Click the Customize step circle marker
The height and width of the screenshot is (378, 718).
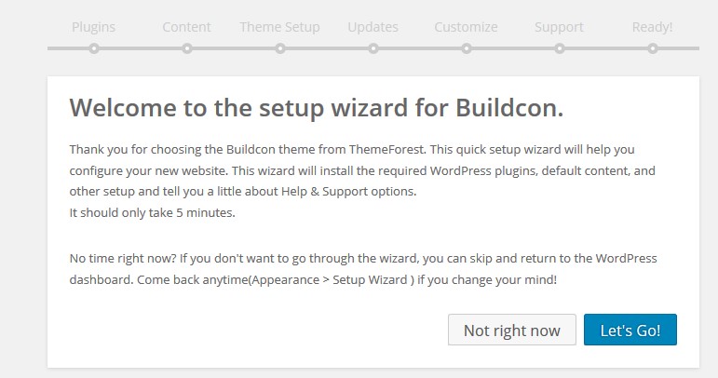[x=467, y=48]
